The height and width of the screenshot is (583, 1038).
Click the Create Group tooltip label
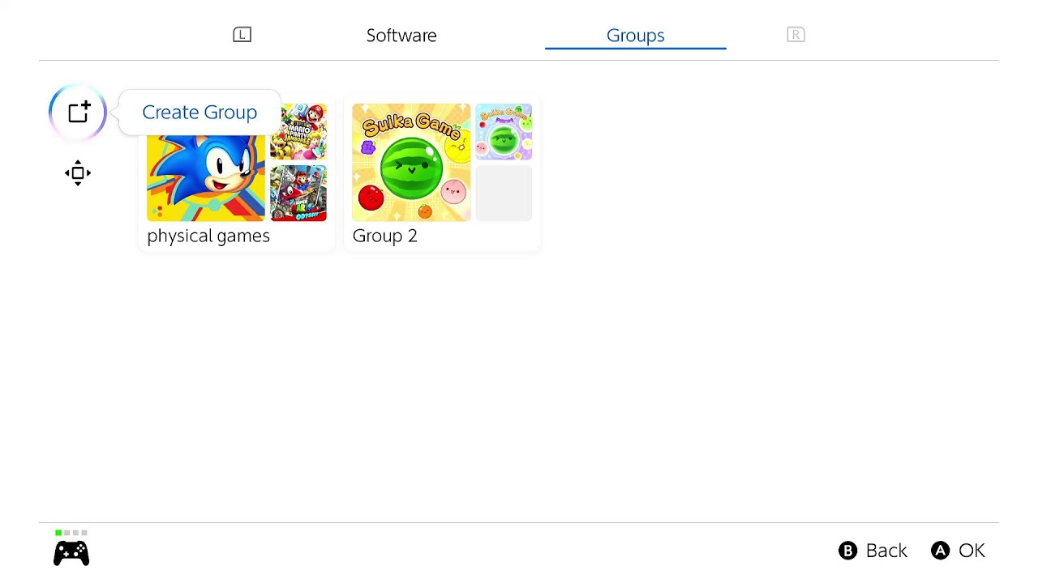pyautogui.click(x=199, y=113)
